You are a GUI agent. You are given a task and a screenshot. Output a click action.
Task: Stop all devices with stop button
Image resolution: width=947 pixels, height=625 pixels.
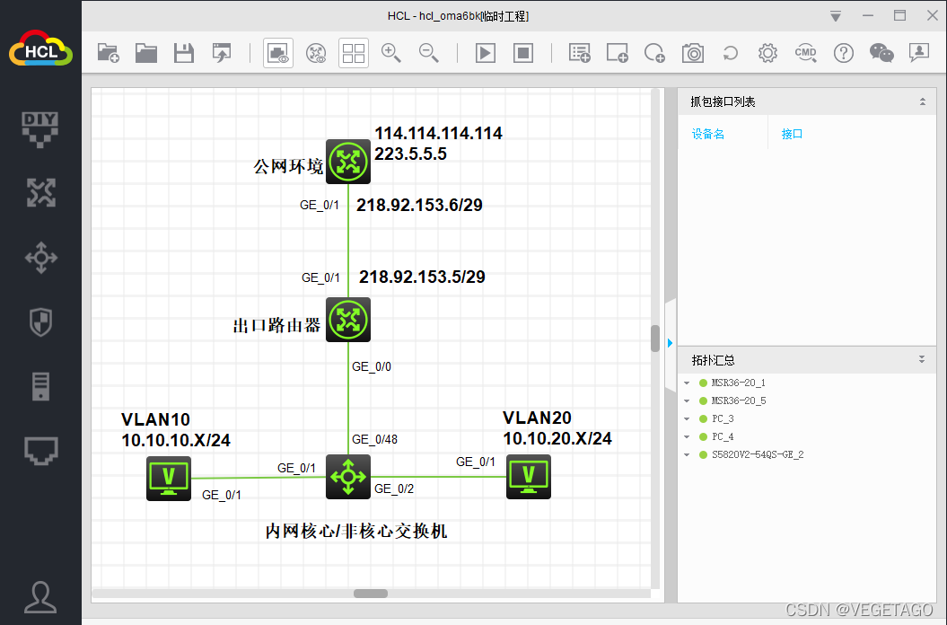click(522, 53)
